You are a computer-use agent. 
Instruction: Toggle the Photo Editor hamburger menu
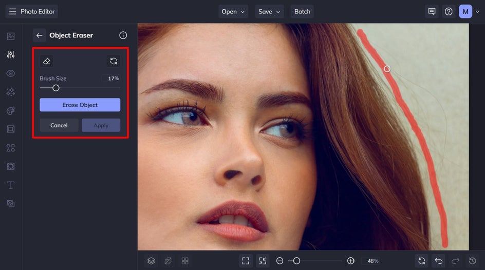pyautogui.click(x=12, y=11)
